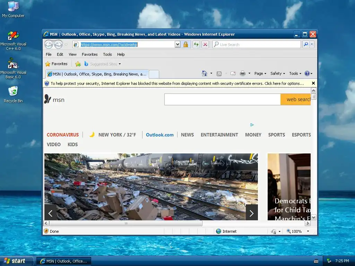Go back with the IE Back arrow
Screen dimensions: 355x266
pyautogui.click(x=49, y=44)
